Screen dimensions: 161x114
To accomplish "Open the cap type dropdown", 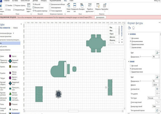I will [154, 98].
